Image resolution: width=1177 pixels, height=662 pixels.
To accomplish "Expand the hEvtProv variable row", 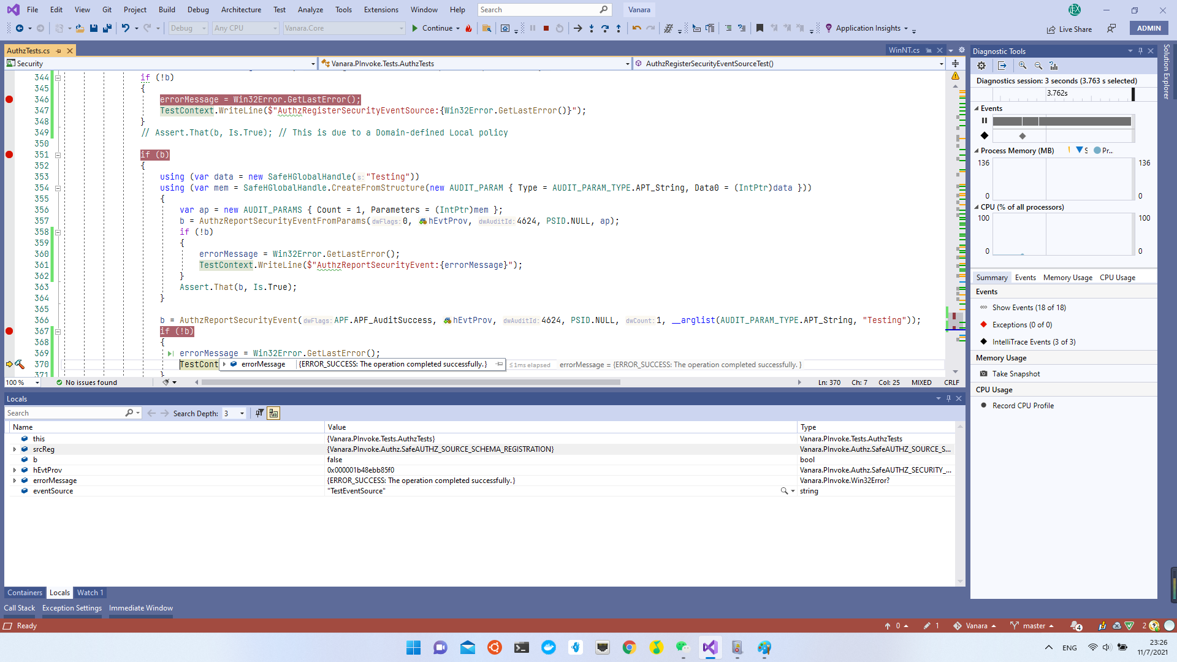I will [15, 470].
